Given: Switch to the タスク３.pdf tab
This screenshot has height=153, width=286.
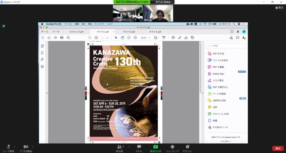Looking at the screenshot, I should pos(129,32).
